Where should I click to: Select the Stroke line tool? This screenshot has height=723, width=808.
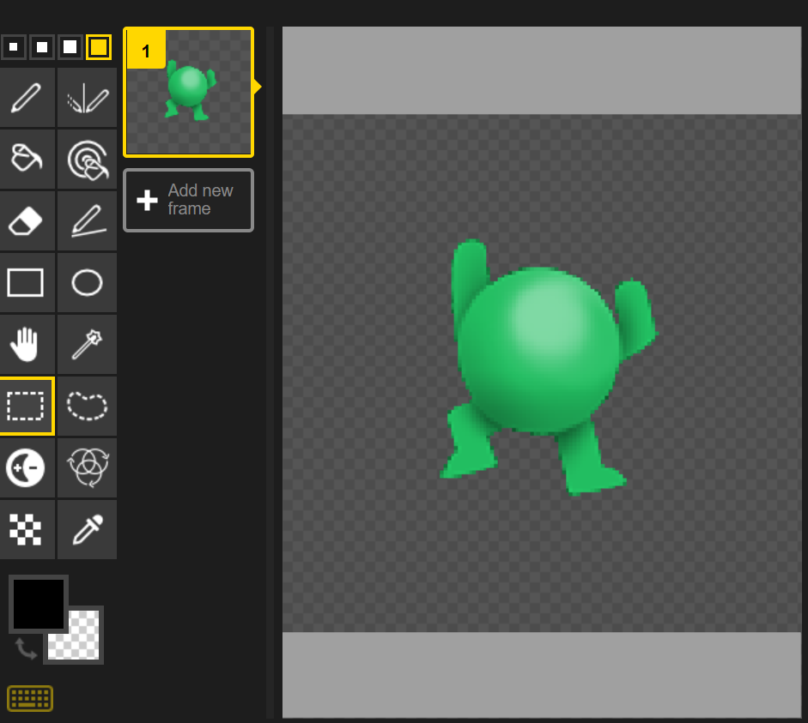pos(87,220)
